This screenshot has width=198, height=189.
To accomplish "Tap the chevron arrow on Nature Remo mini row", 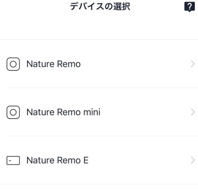I will point(193,112).
